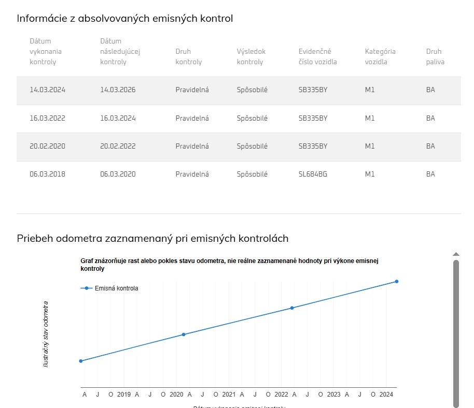Click the Ilustračný stav odometra y-axis title
Screen dimensions: 474x408
(x=46, y=334)
